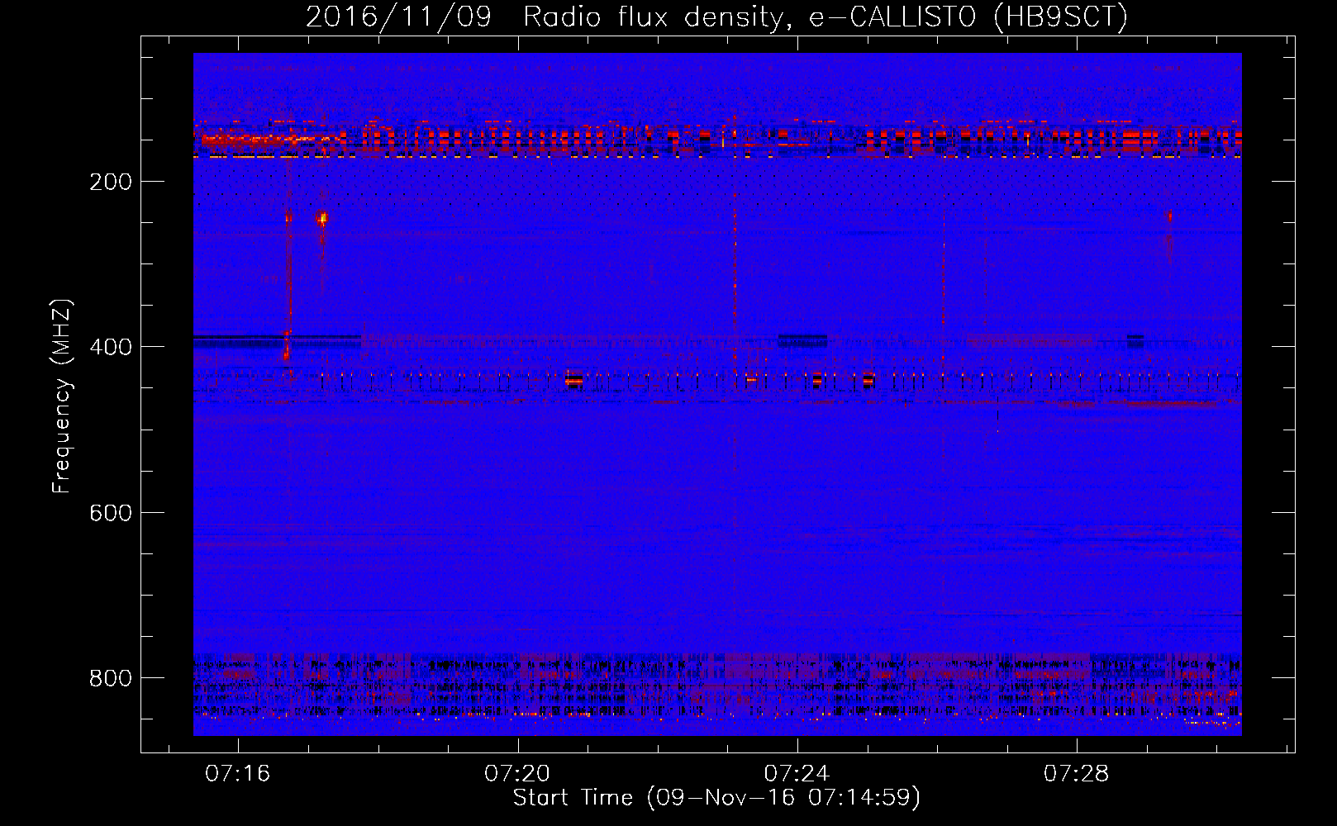Click the "Frequency (MHZ)" y-axis label
Image resolution: width=1337 pixels, height=826 pixels.
click(x=62, y=396)
